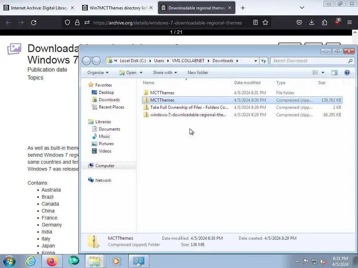Open Explorer recent locations dropdown arrow

click(103, 61)
